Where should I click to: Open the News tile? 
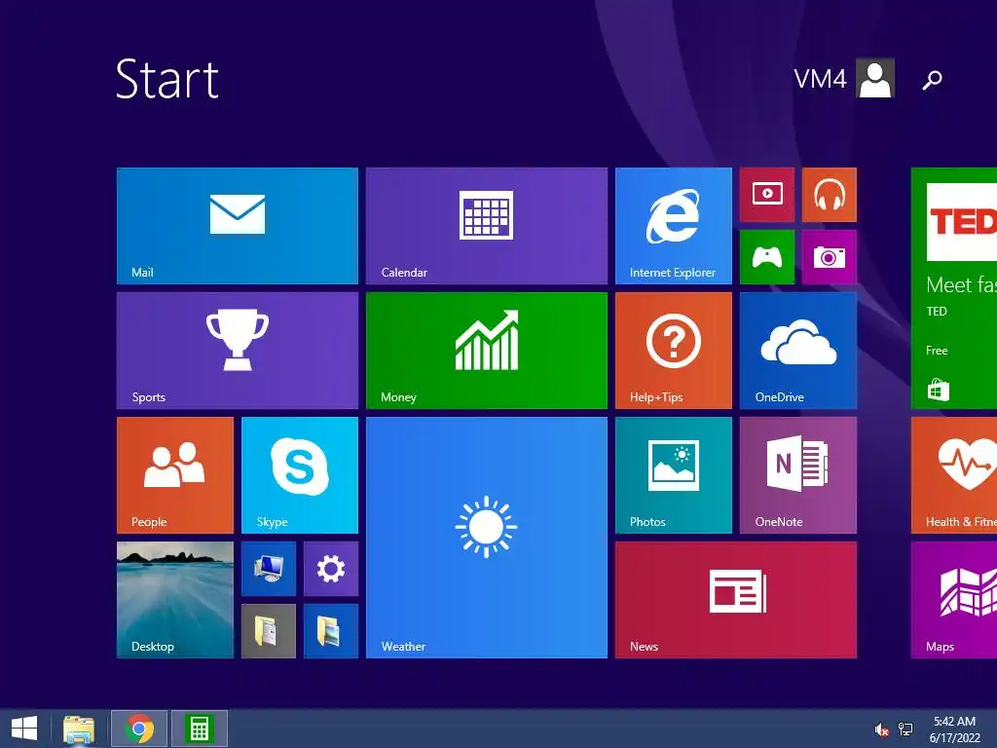pos(736,600)
